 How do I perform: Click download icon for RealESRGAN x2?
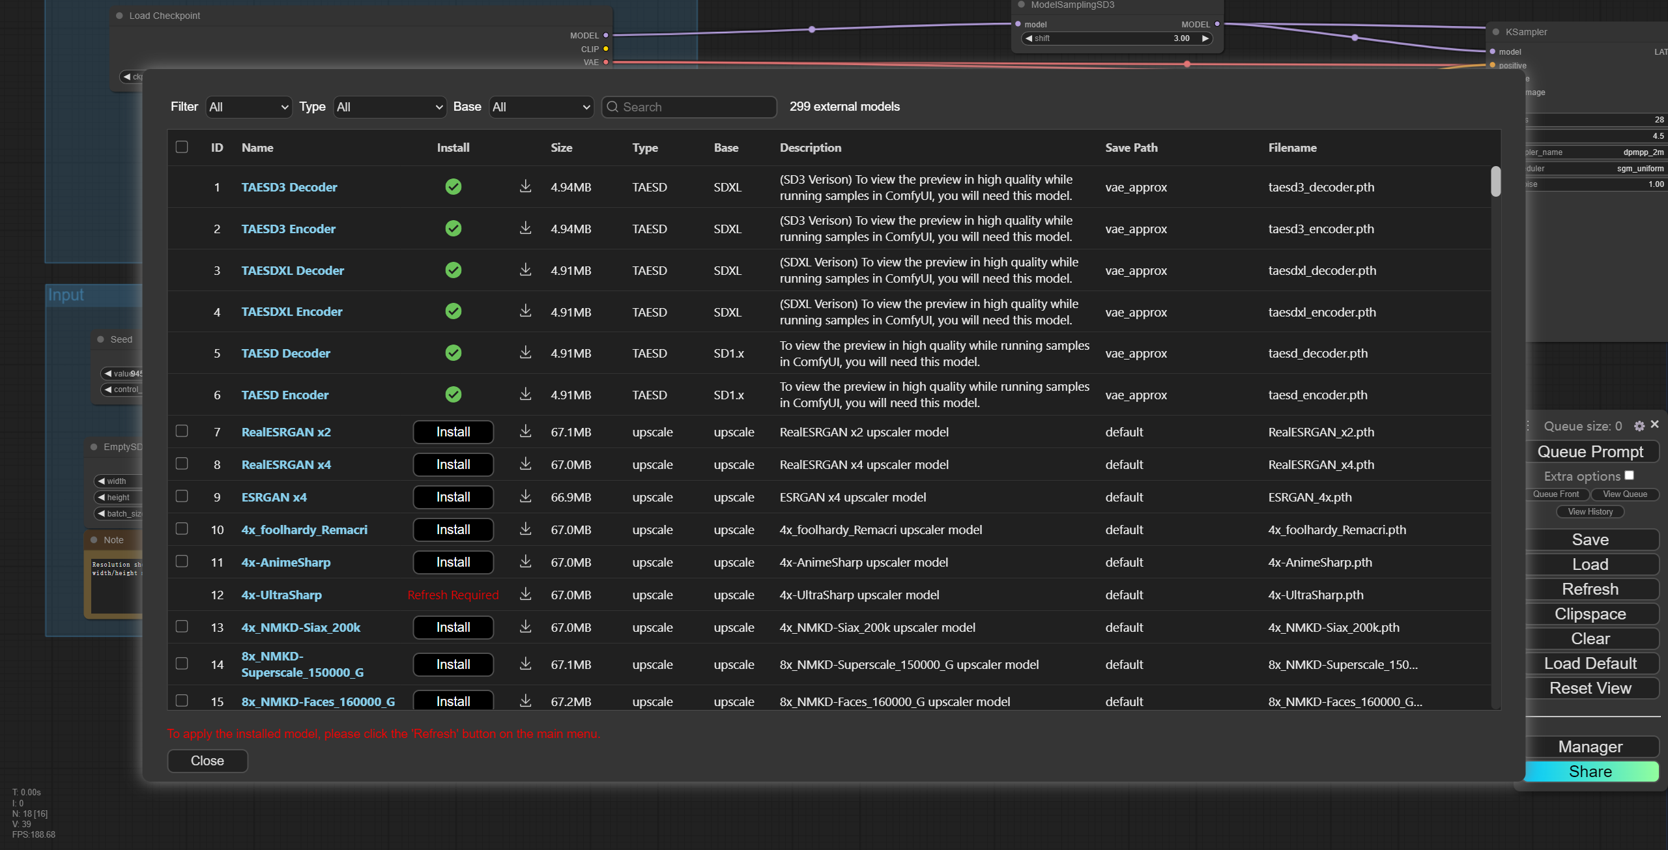coord(525,432)
